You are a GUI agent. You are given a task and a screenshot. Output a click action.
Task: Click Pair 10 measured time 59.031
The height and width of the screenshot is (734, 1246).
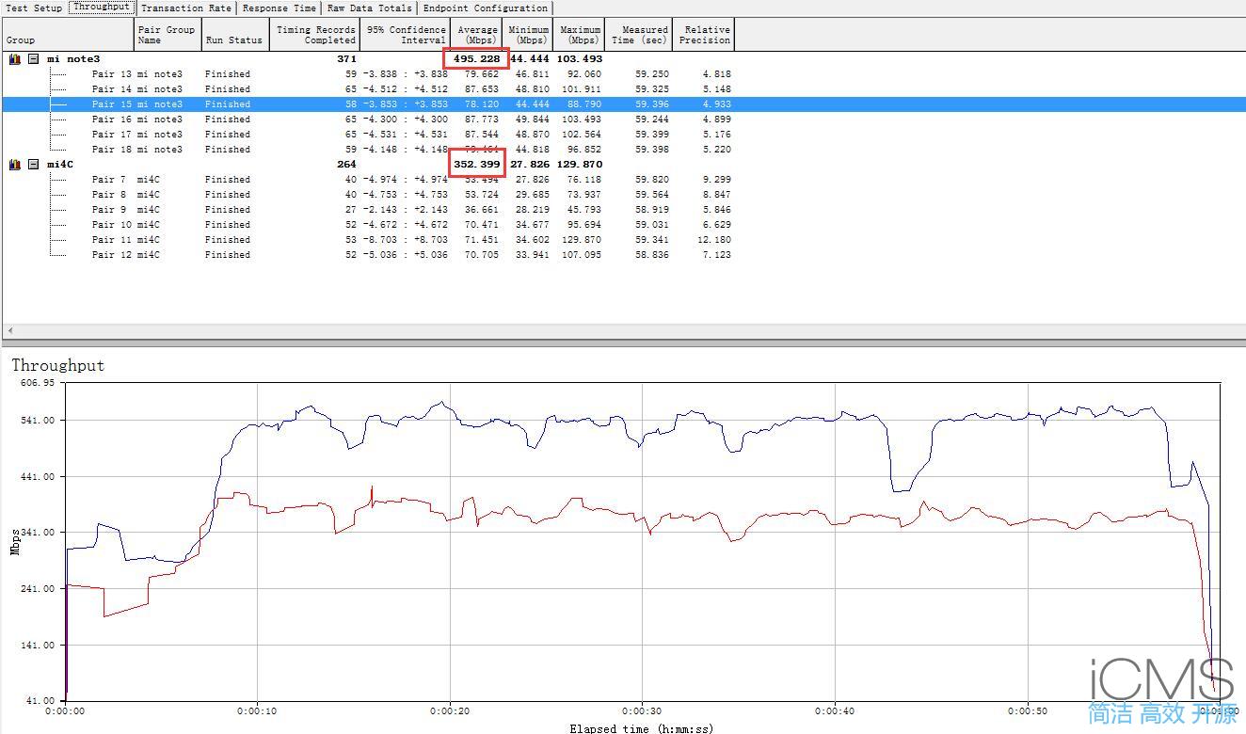click(x=652, y=225)
